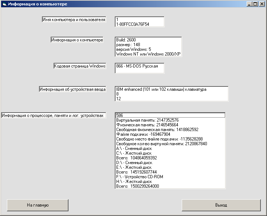The height and width of the screenshot is (216, 267).
Task: Select the Build: 2600 row
Action: pos(148,40)
